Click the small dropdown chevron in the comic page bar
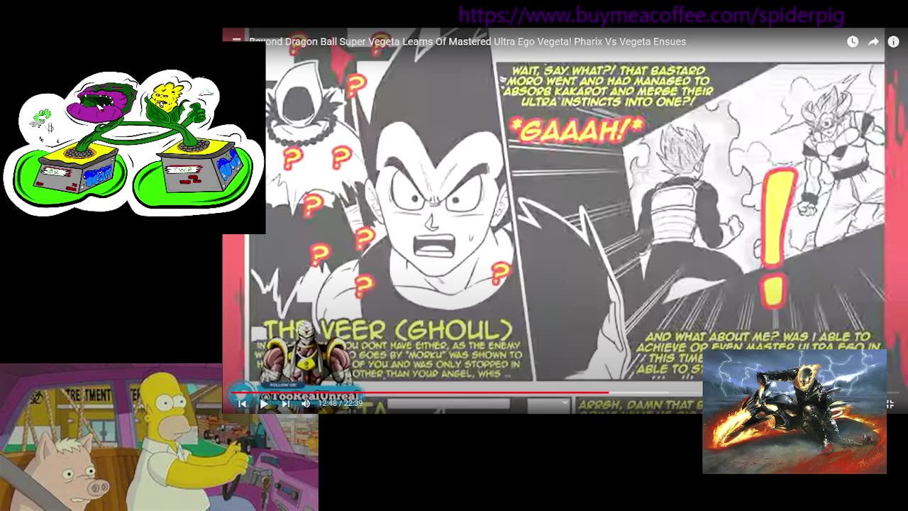Image resolution: width=908 pixels, height=511 pixels. [565, 403]
